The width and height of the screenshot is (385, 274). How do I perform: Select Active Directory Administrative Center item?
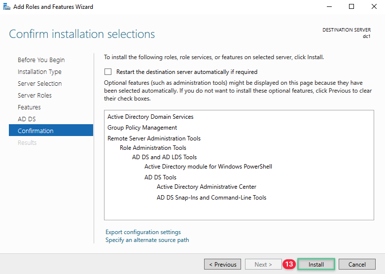(x=206, y=187)
